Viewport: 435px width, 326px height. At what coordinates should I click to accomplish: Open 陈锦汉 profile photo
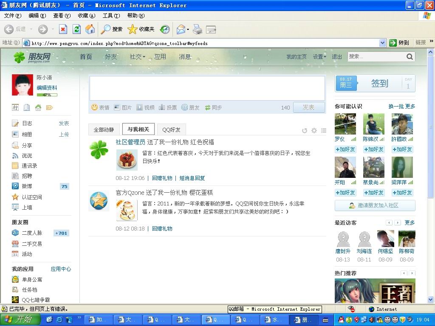[x=374, y=124]
